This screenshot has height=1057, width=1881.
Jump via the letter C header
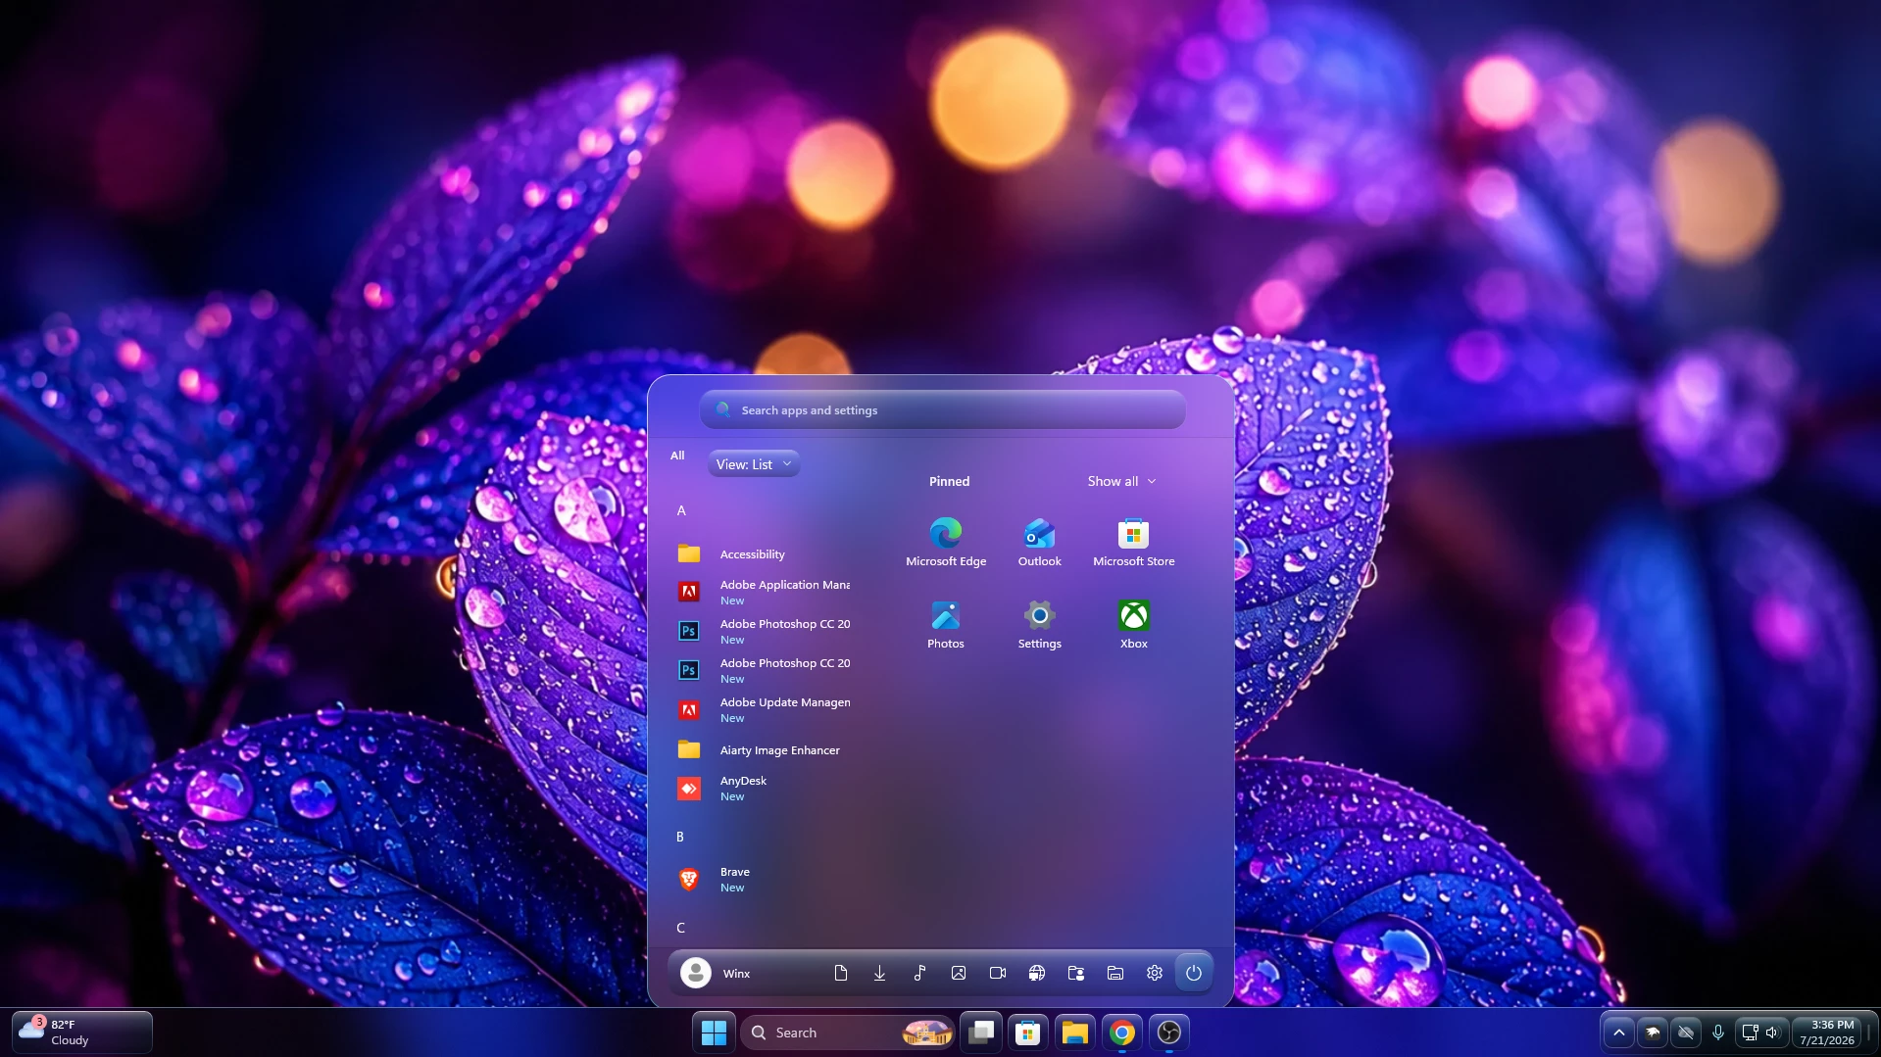coord(680,928)
